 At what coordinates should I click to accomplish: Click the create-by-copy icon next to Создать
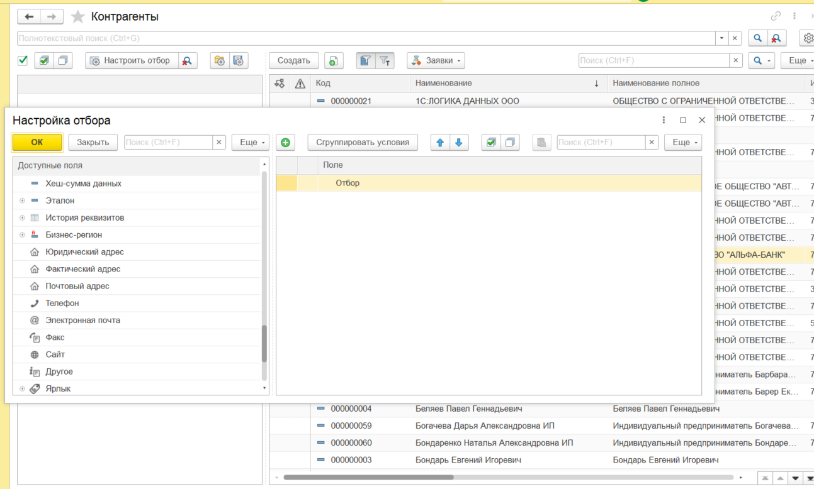click(x=334, y=60)
